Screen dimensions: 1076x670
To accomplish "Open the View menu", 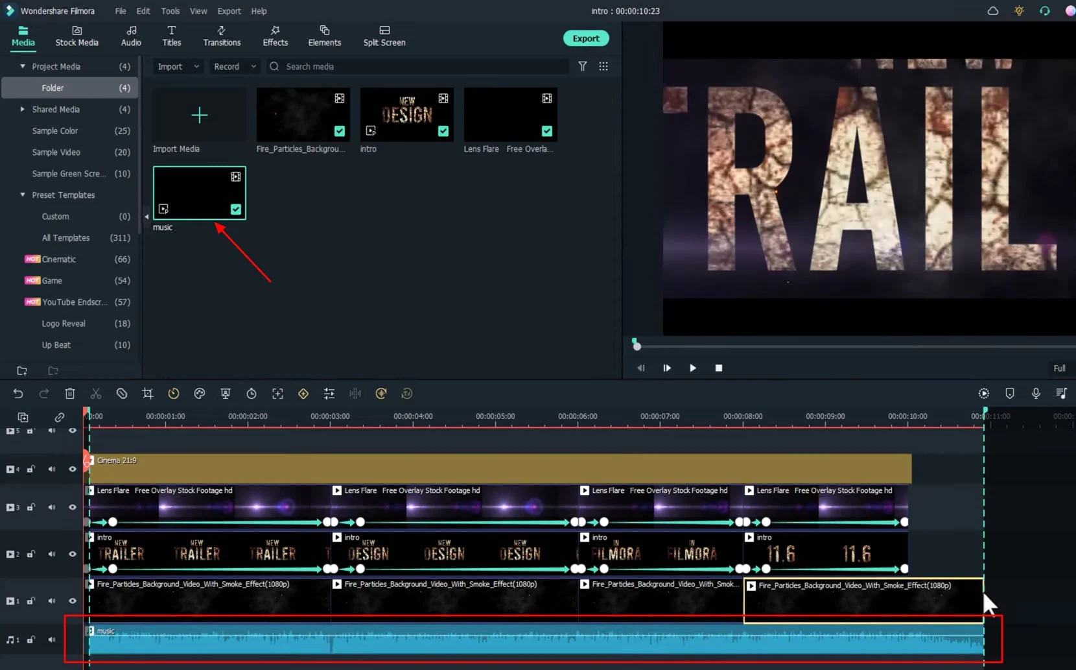I will tap(198, 11).
